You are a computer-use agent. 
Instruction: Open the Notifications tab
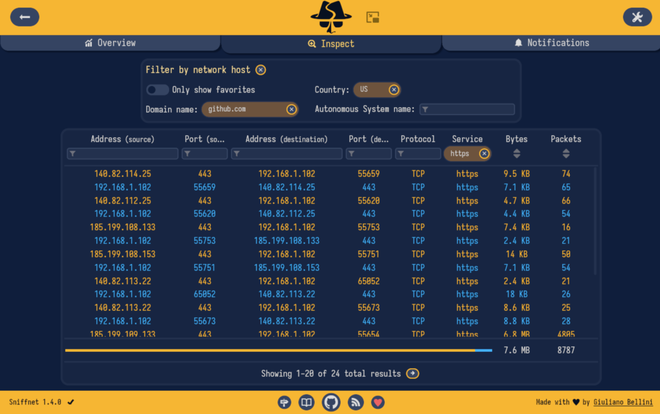[551, 43]
